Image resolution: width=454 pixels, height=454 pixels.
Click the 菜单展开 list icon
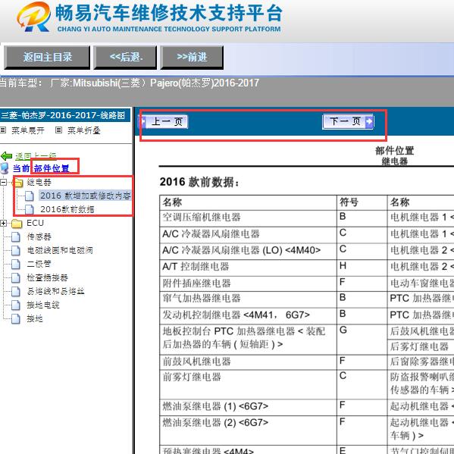3,130
